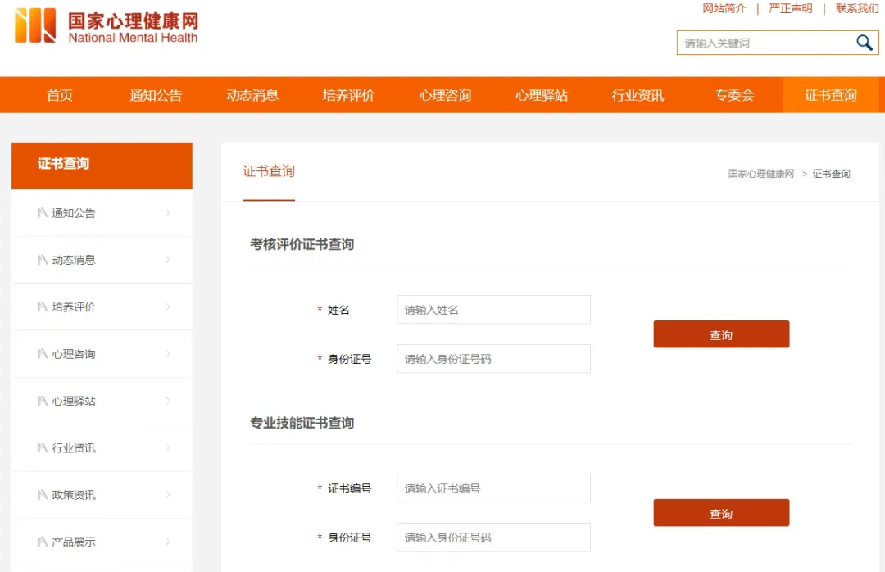Click the 姓名 field label
The image size is (885, 572).
338,310
